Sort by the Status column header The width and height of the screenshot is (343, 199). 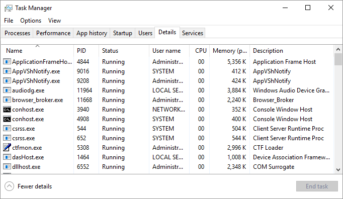pyautogui.click(x=124, y=51)
